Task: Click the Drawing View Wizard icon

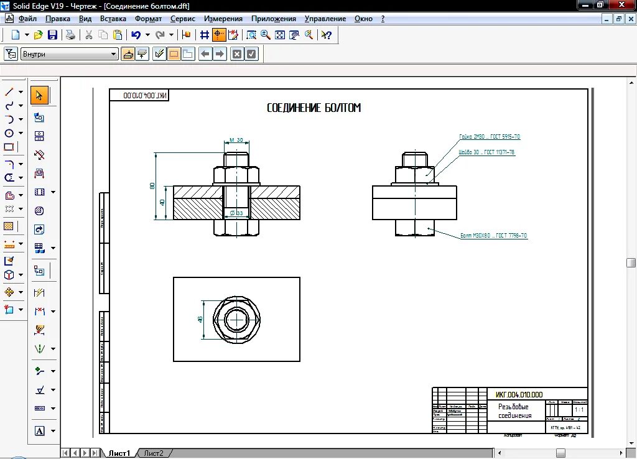Action: coord(39,118)
